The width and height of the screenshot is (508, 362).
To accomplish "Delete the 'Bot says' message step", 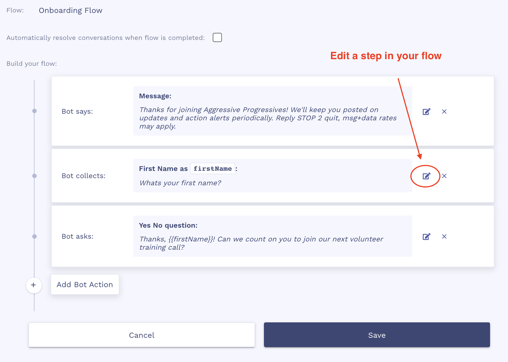I will (x=444, y=111).
